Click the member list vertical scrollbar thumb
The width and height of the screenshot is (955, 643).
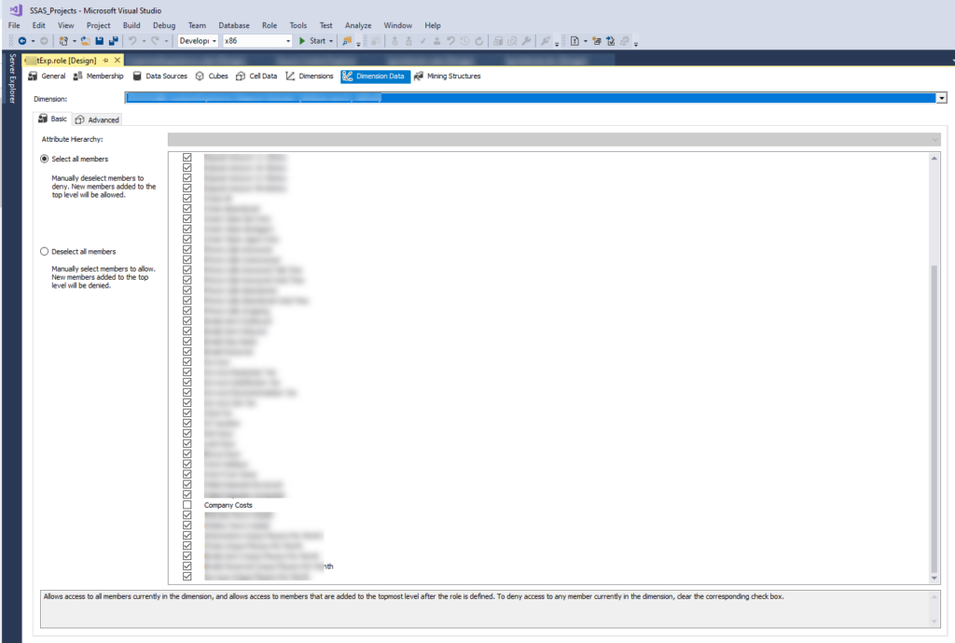tap(934, 418)
